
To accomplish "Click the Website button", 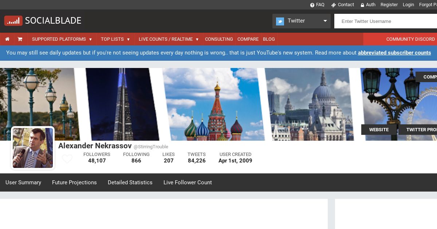I will tap(379, 130).
